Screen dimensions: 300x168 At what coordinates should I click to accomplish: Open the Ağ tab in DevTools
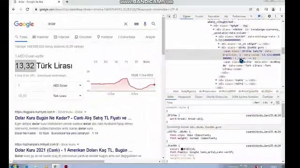click(x=226, y=16)
